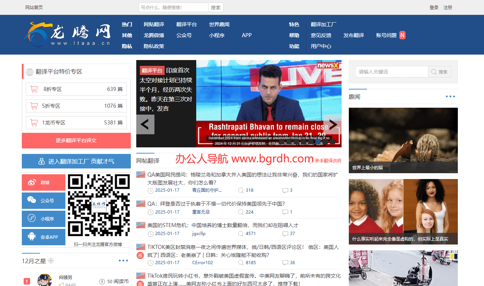Click 更多翻译平台译文 red button
This screenshot has width=484, height=286.
[x=76, y=140]
